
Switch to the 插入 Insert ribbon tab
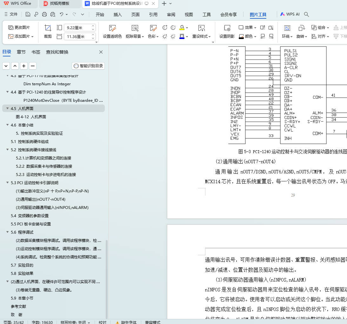(x=117, y=15)
